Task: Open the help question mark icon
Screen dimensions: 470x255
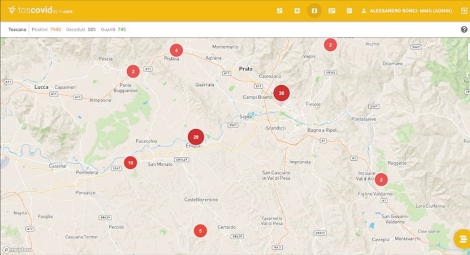Action: (x=464, y=29)
